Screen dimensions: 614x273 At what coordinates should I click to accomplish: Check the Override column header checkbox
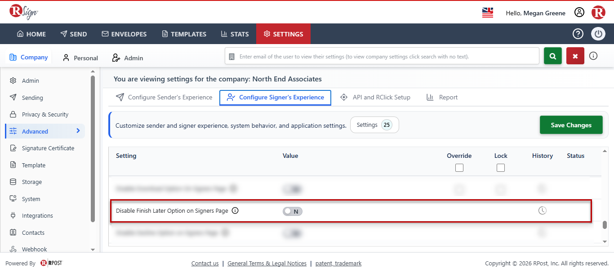(x=459, y=168)
